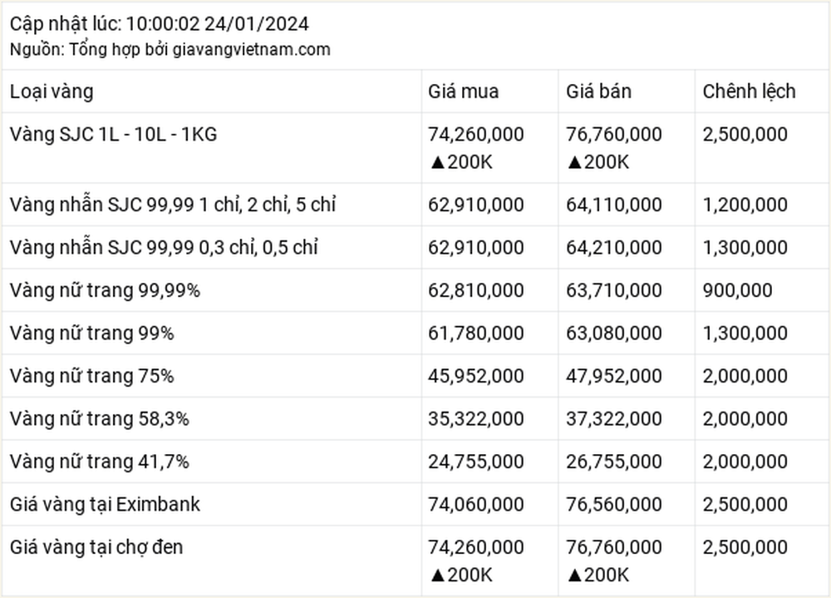This screenshot has height=598, width=831.
Task: Click the update timestamp 10:00:02 24/01/2024
Action: 217,24
